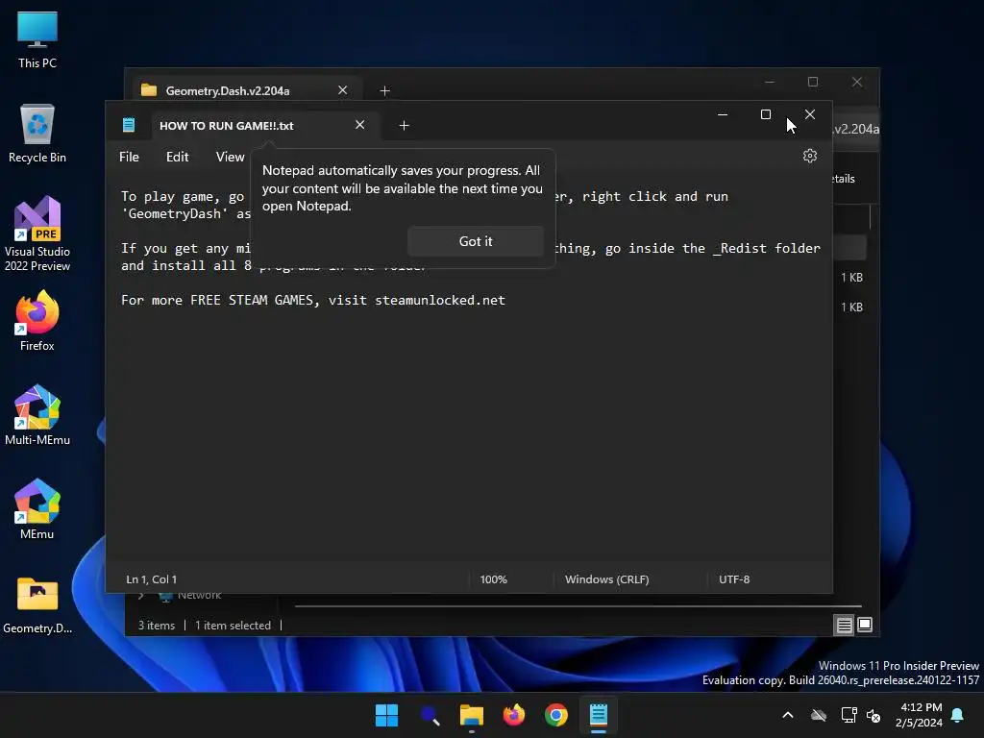The width and height of the screenshot is (984, 738).
Task: Minimize the Notepad window
Action: [x=723, y=114]
